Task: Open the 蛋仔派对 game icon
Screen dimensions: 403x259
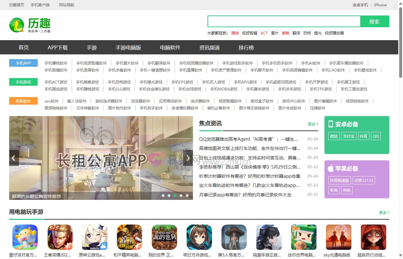Action: pos(25,237)
